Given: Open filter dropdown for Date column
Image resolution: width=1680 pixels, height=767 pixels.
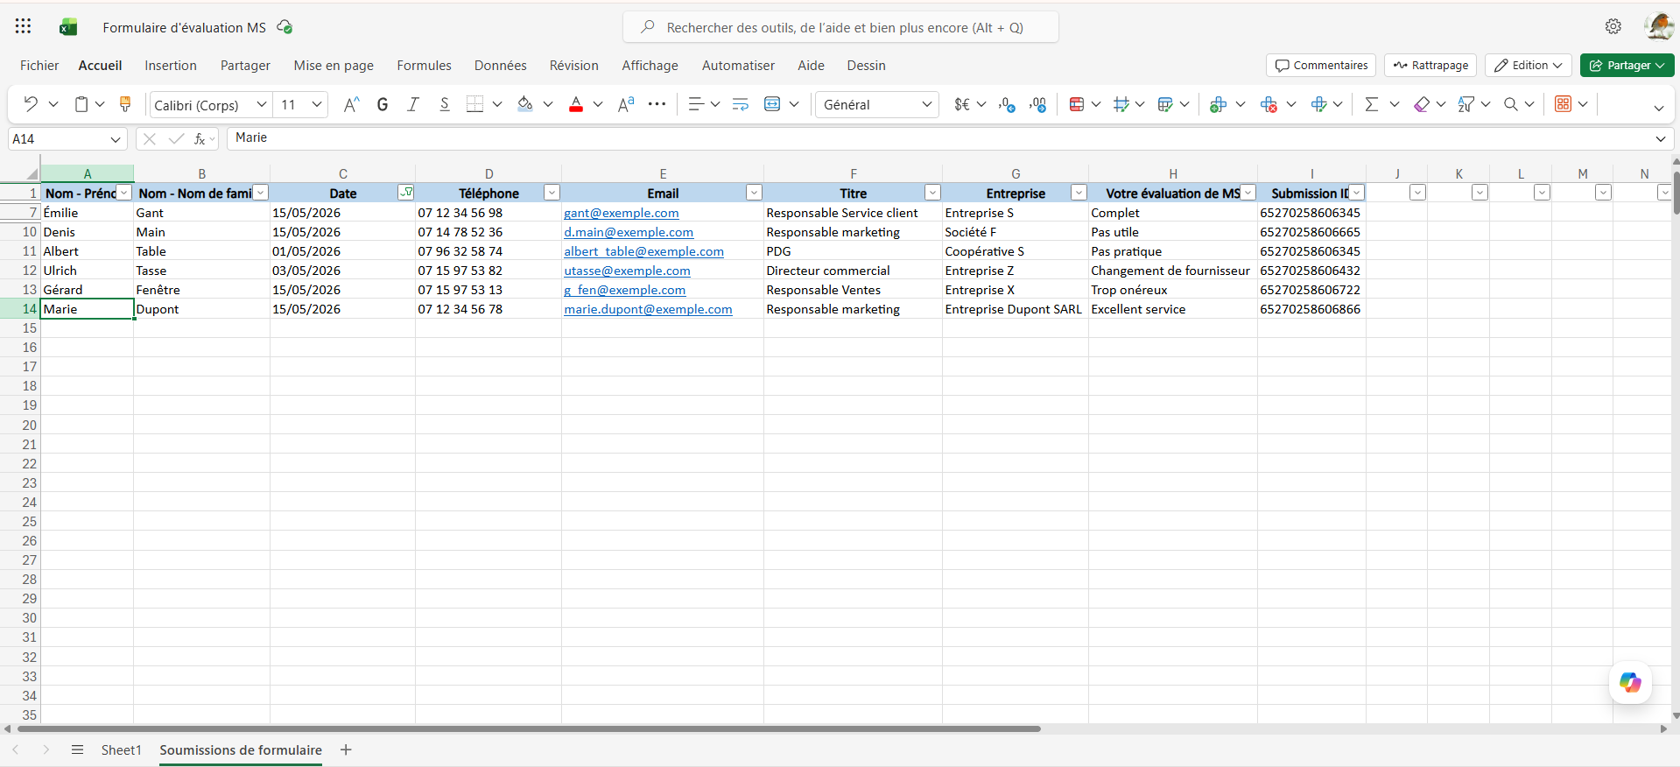Looking at the screenshot, I should (x=406, y=193).
